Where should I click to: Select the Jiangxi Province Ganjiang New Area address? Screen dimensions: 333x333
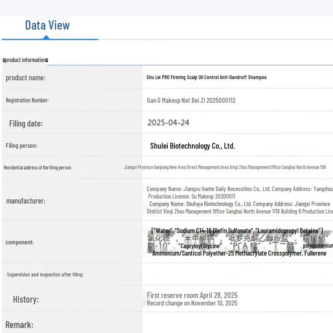pos(225,167)
